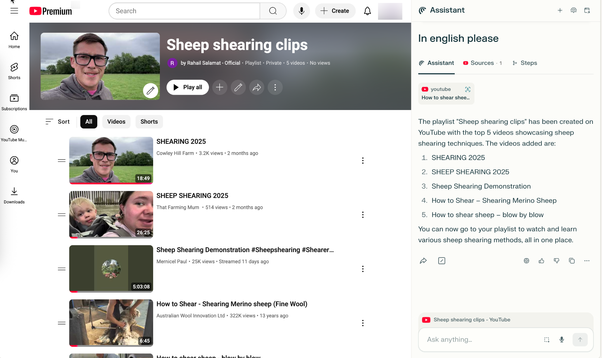Viewport: 602px width, 358px height.
Task: Open the SHEEP SHEARING 2025 thumbnail
Action: 111,214
